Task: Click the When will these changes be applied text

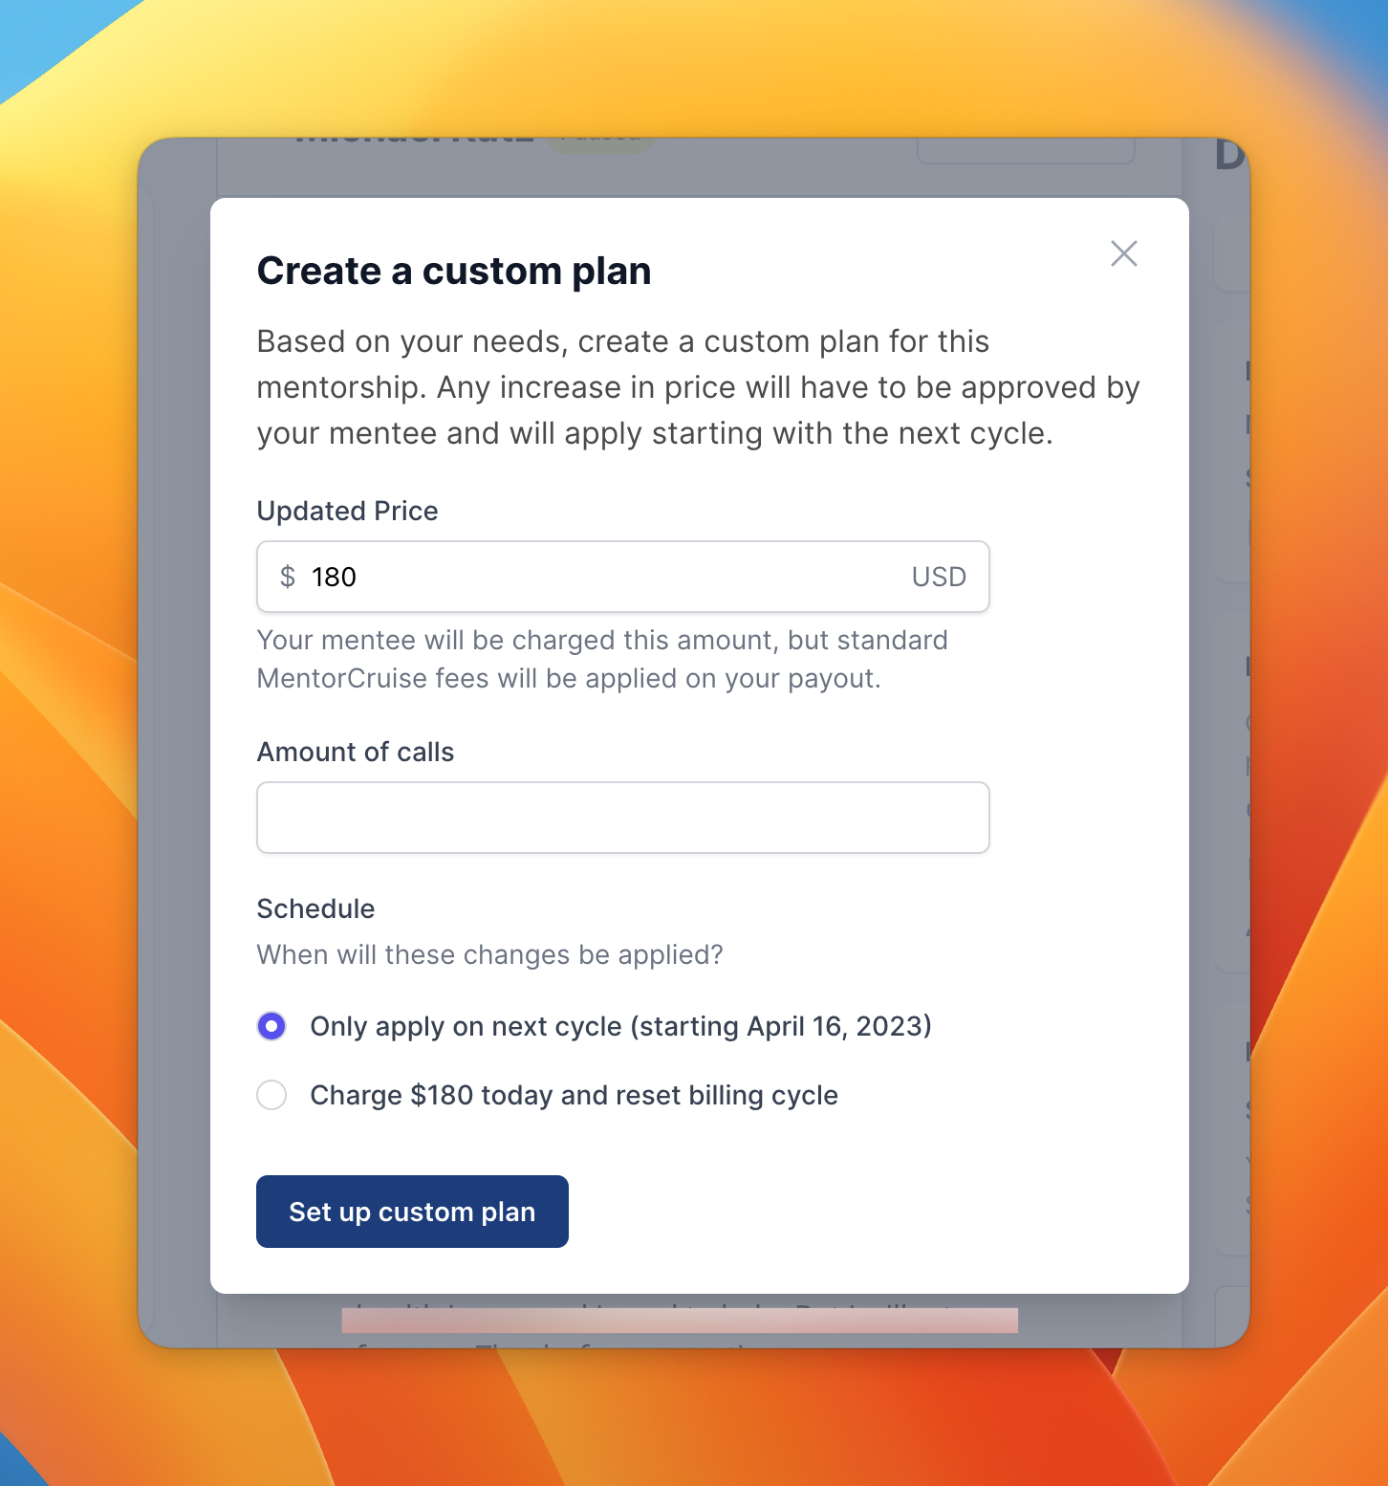Action: tap(488, 954)
